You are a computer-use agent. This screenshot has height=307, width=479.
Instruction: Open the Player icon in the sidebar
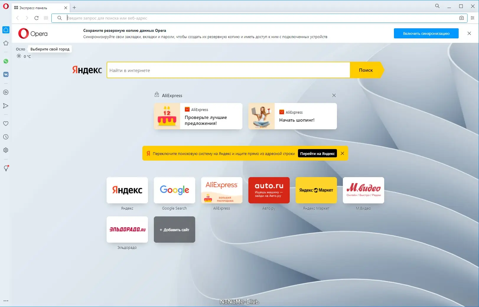point(6,92)
